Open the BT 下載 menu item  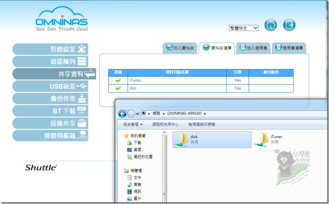tap(50, 111)
